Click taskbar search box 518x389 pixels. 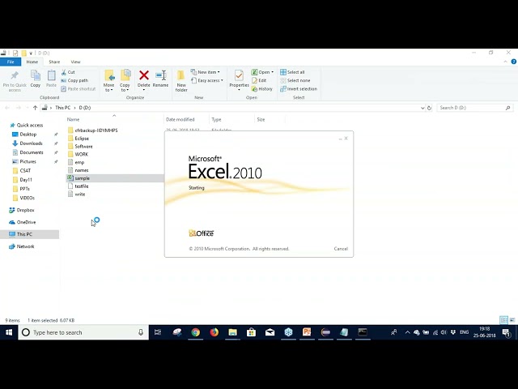[x=83, y=332]
